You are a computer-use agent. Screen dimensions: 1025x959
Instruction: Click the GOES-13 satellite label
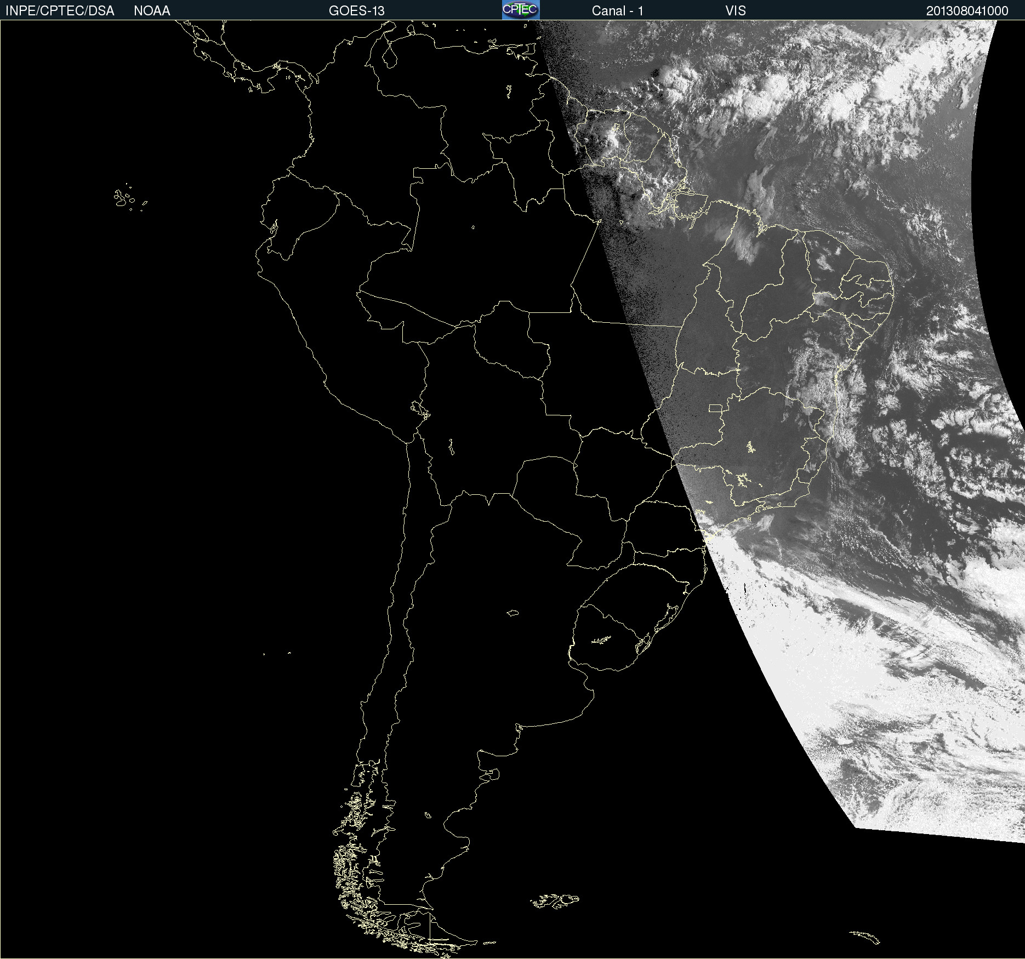pos(357,11)
